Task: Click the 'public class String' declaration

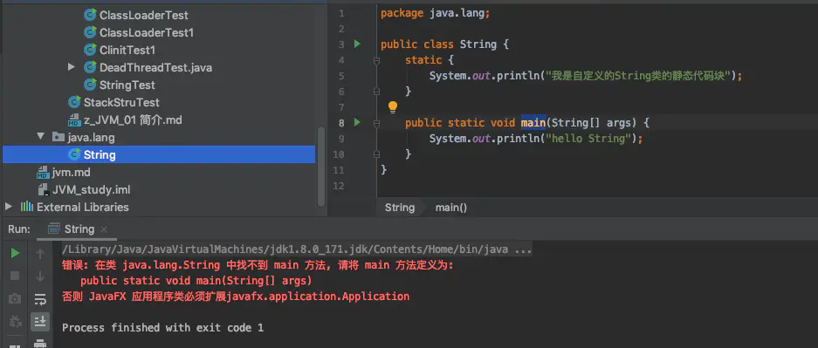Action: point(444,44)
